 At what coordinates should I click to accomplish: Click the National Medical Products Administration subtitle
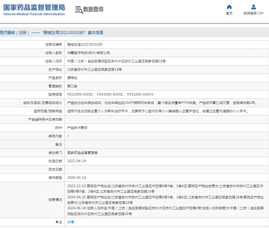[34, 14]
